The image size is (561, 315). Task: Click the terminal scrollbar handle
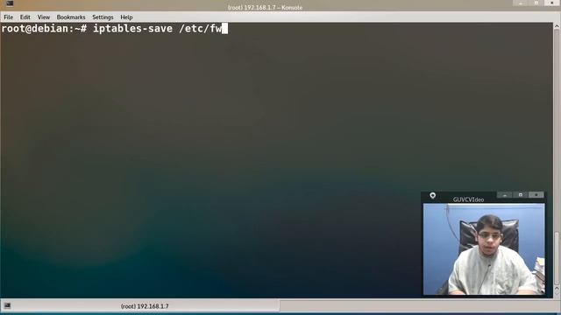(557, 259)
